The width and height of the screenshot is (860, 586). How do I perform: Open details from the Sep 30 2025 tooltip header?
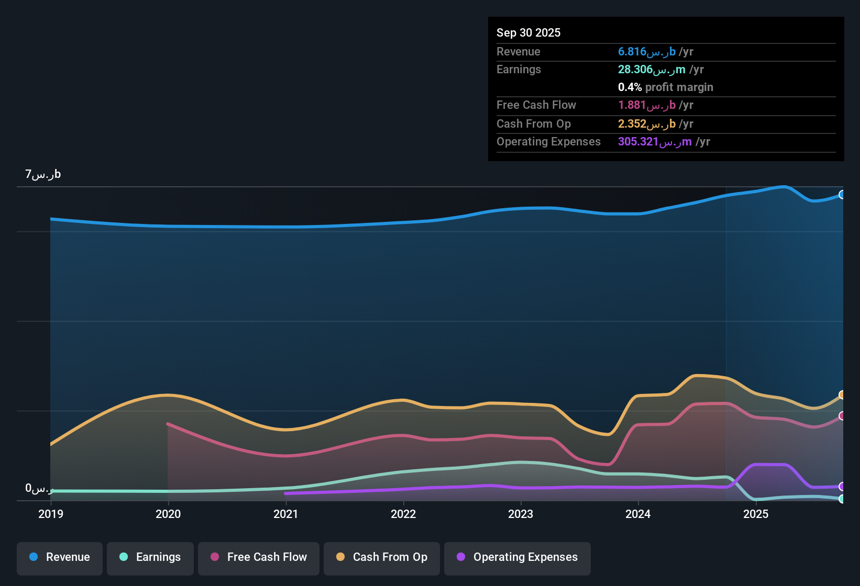pos(528,32)
